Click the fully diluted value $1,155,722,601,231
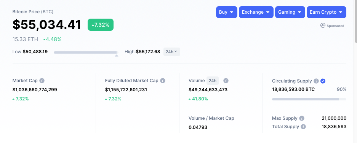The height and width of the screenshot is (143, 357). (x=126, y=90)
